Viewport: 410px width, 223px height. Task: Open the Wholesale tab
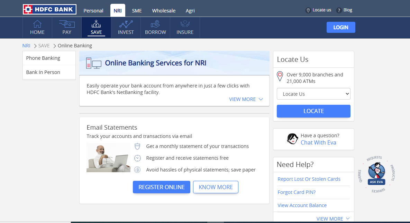(x=164, y=11)
